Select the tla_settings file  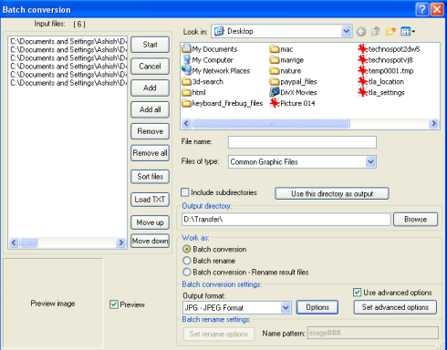[x=381, y=92]
